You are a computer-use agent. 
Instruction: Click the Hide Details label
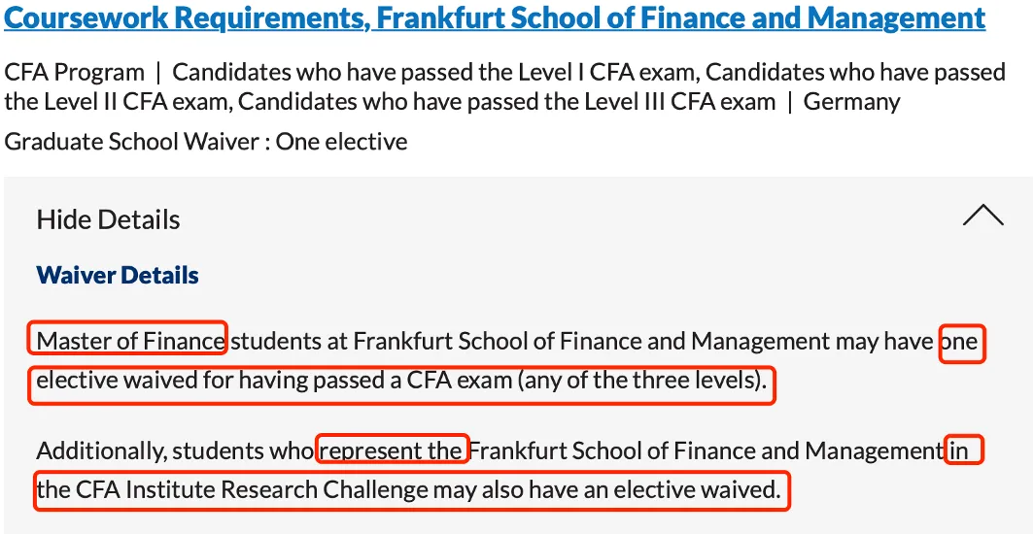(x=108, y=219)
